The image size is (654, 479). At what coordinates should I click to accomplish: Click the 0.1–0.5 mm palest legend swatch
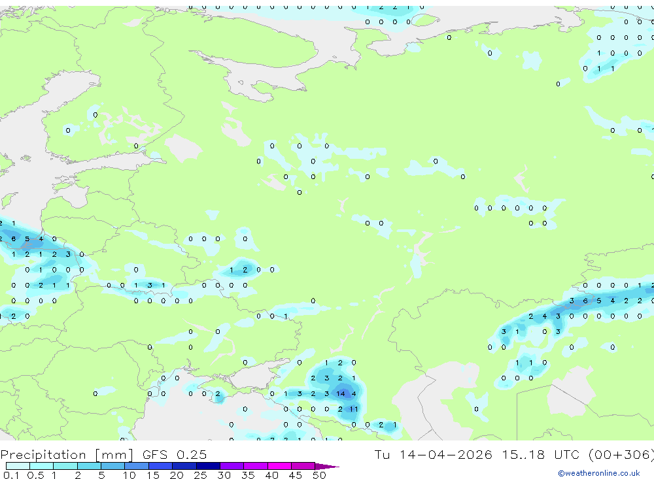(18, 466)
